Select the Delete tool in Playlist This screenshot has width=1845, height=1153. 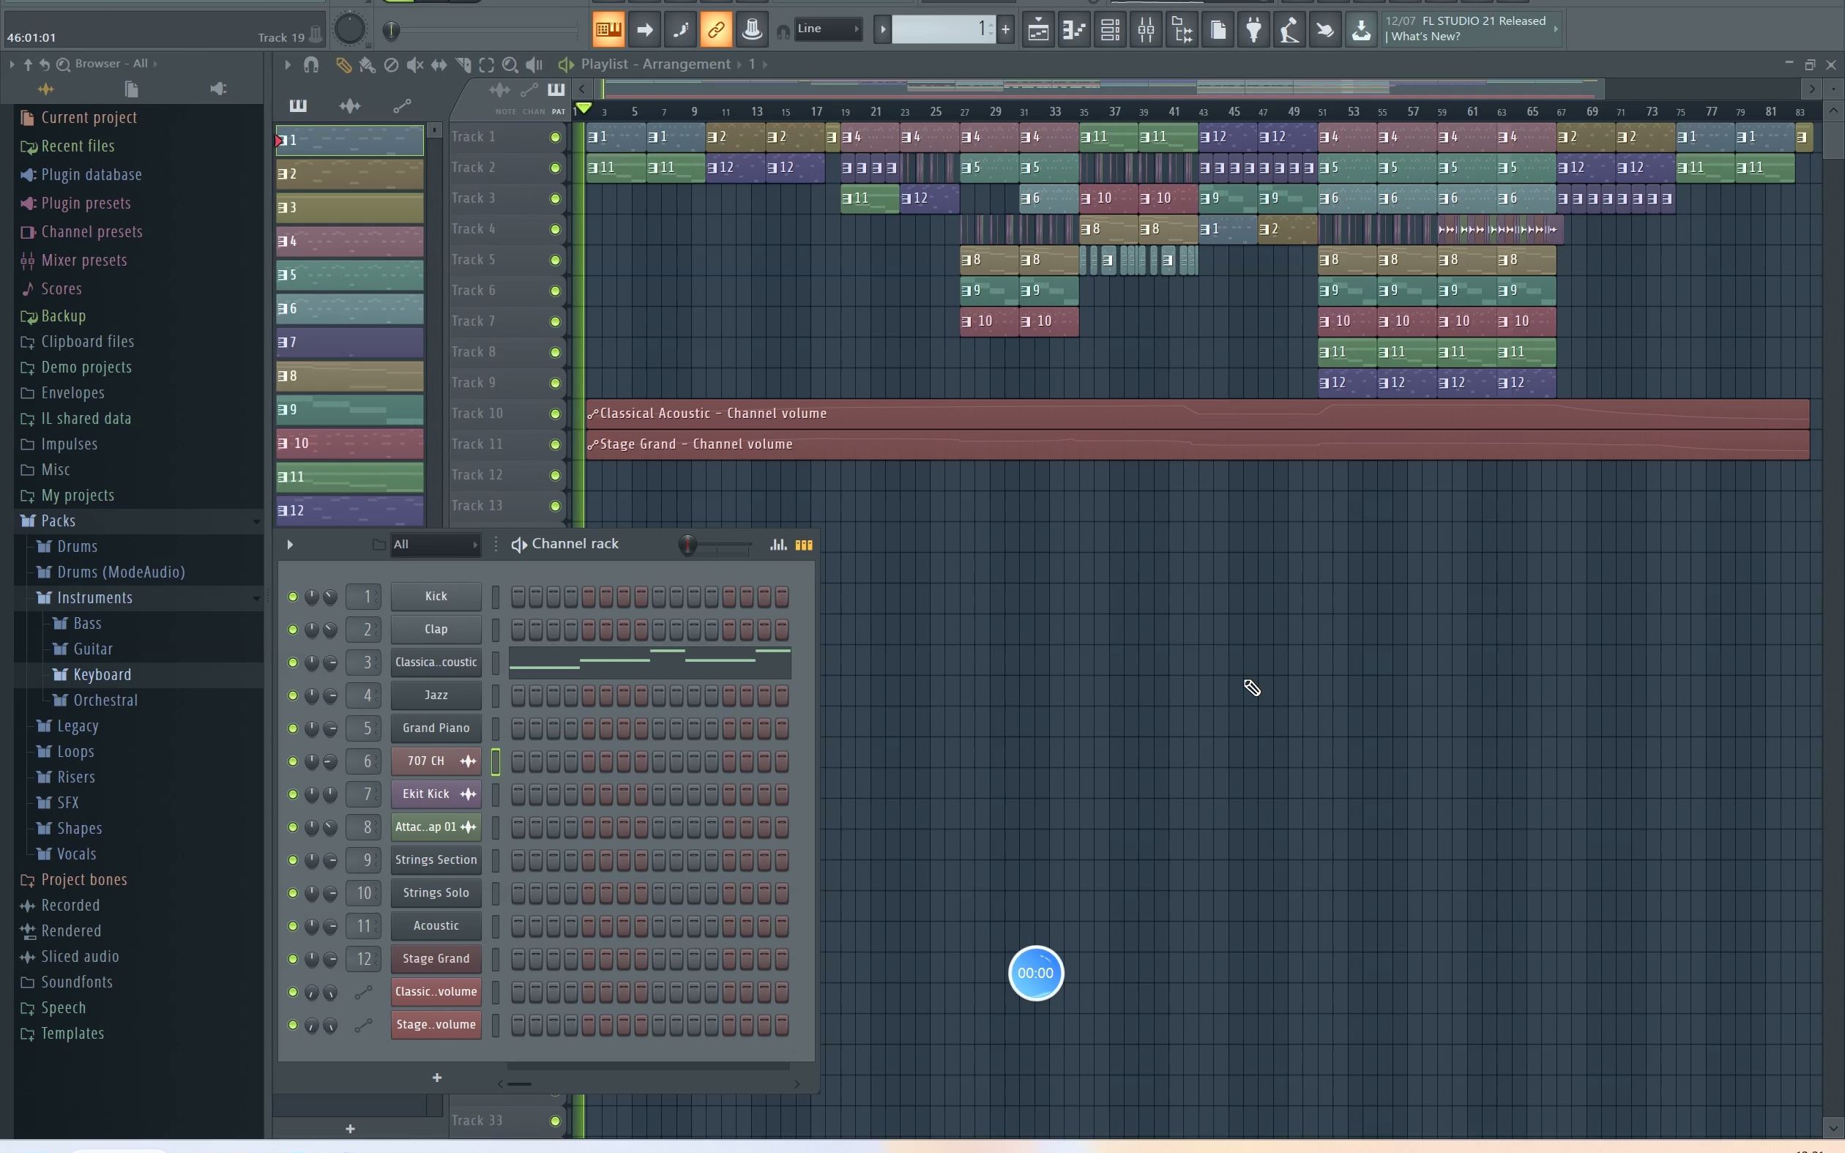(391, 65)
